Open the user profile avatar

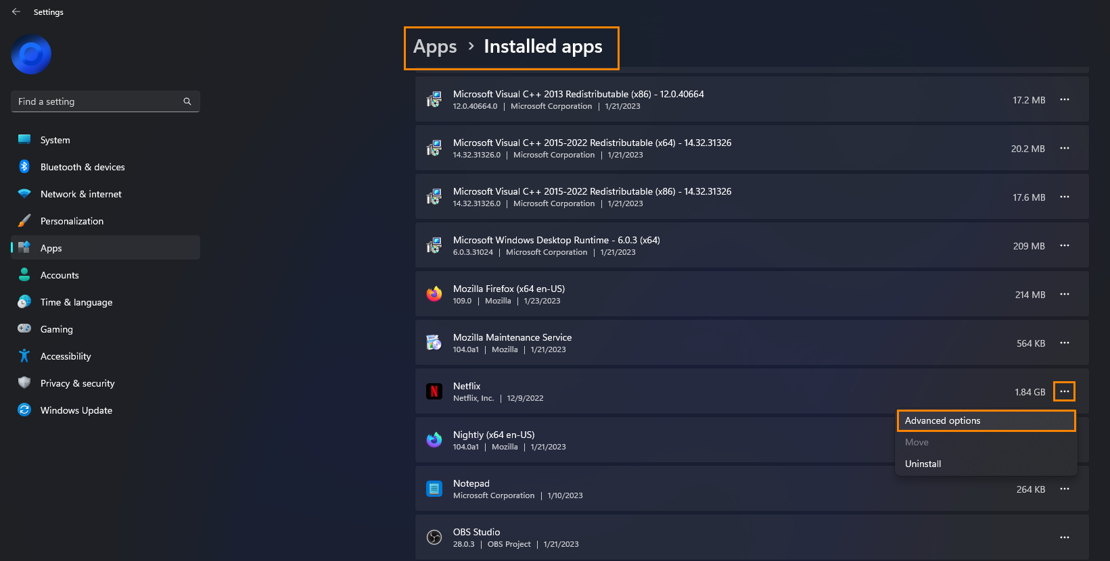[x=31, y=54]
